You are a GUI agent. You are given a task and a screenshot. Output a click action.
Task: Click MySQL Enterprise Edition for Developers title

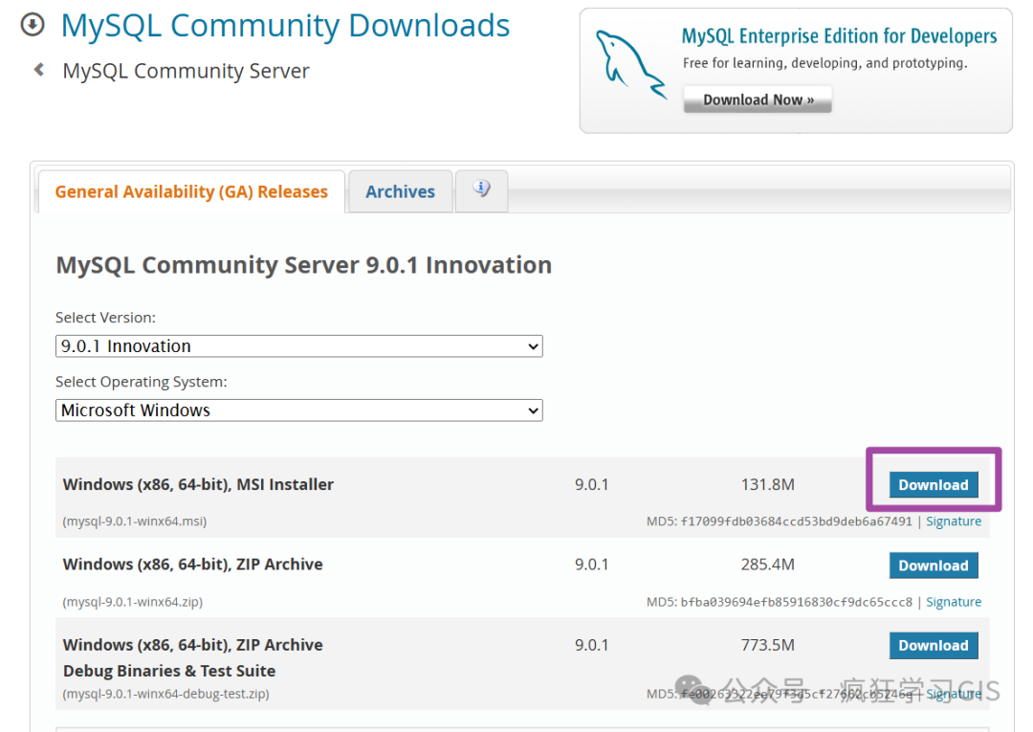tap(839, 37)
